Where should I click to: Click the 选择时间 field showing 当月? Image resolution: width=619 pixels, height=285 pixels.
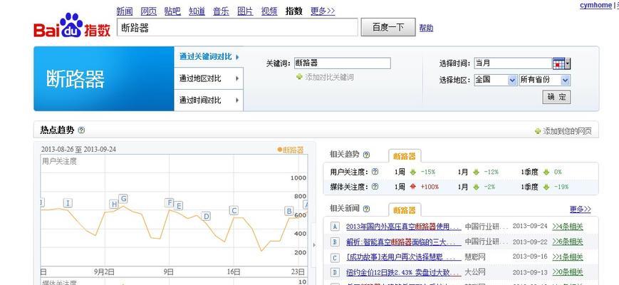[x=513, y=63]
